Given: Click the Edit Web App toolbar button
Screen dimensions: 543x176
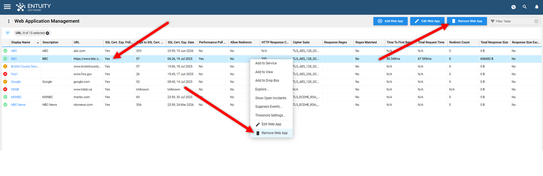Looking at the screenshot, I should (427, 21).
